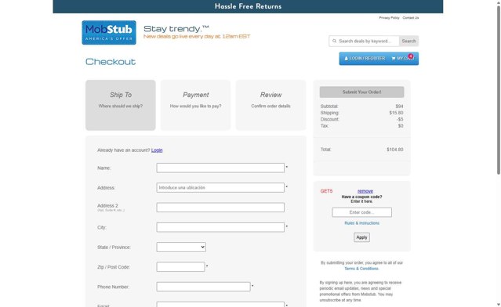Click the MobStub logo
The image size is (501, 307).
coord(109,33)
